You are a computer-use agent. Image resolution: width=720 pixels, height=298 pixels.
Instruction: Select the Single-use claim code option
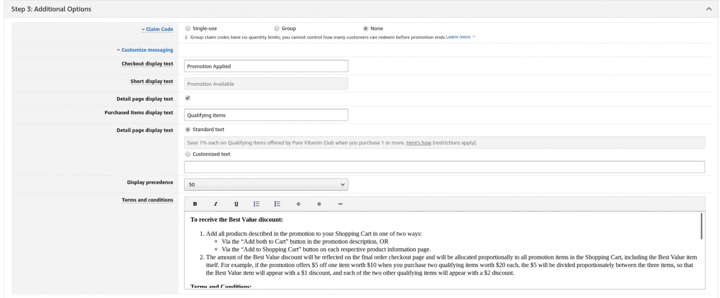click(187, 28)
